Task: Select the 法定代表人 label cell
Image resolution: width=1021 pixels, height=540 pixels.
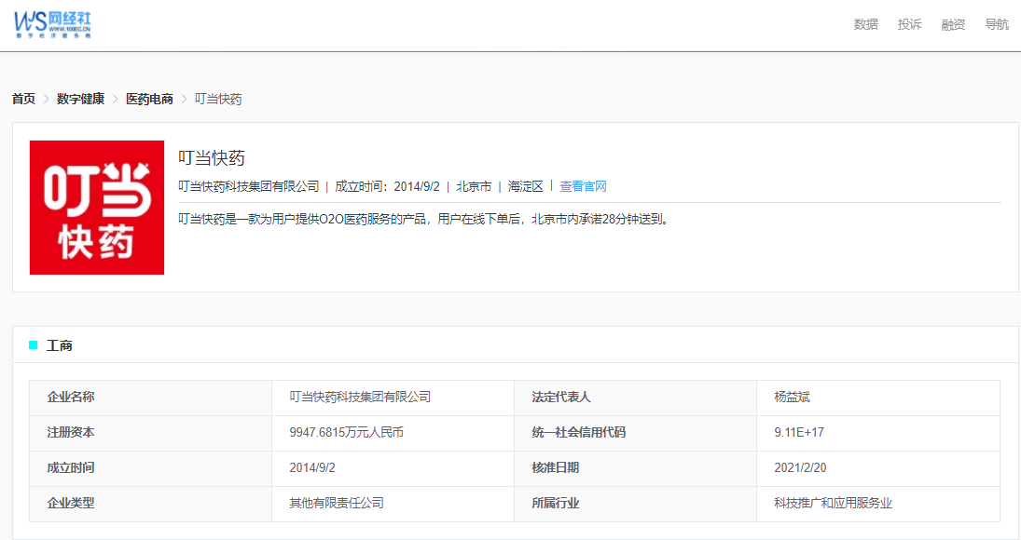Action: (x=636, y=397)
